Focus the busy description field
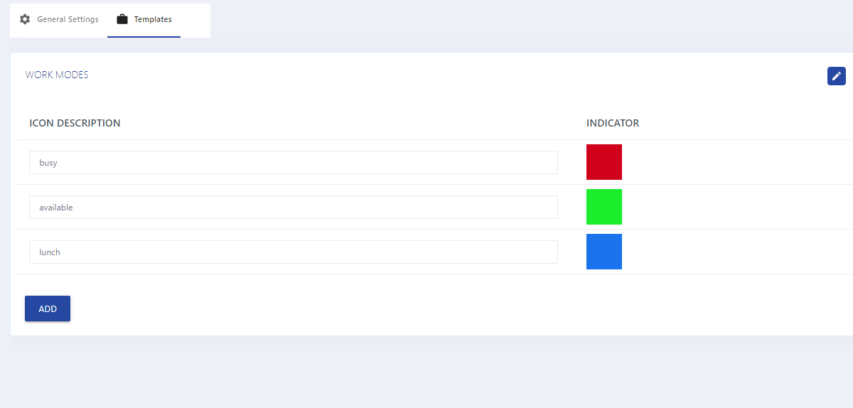 (294, 162)
